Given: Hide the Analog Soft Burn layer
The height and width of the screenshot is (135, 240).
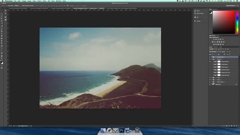Looking at the screenshot, I should point(210,61).
